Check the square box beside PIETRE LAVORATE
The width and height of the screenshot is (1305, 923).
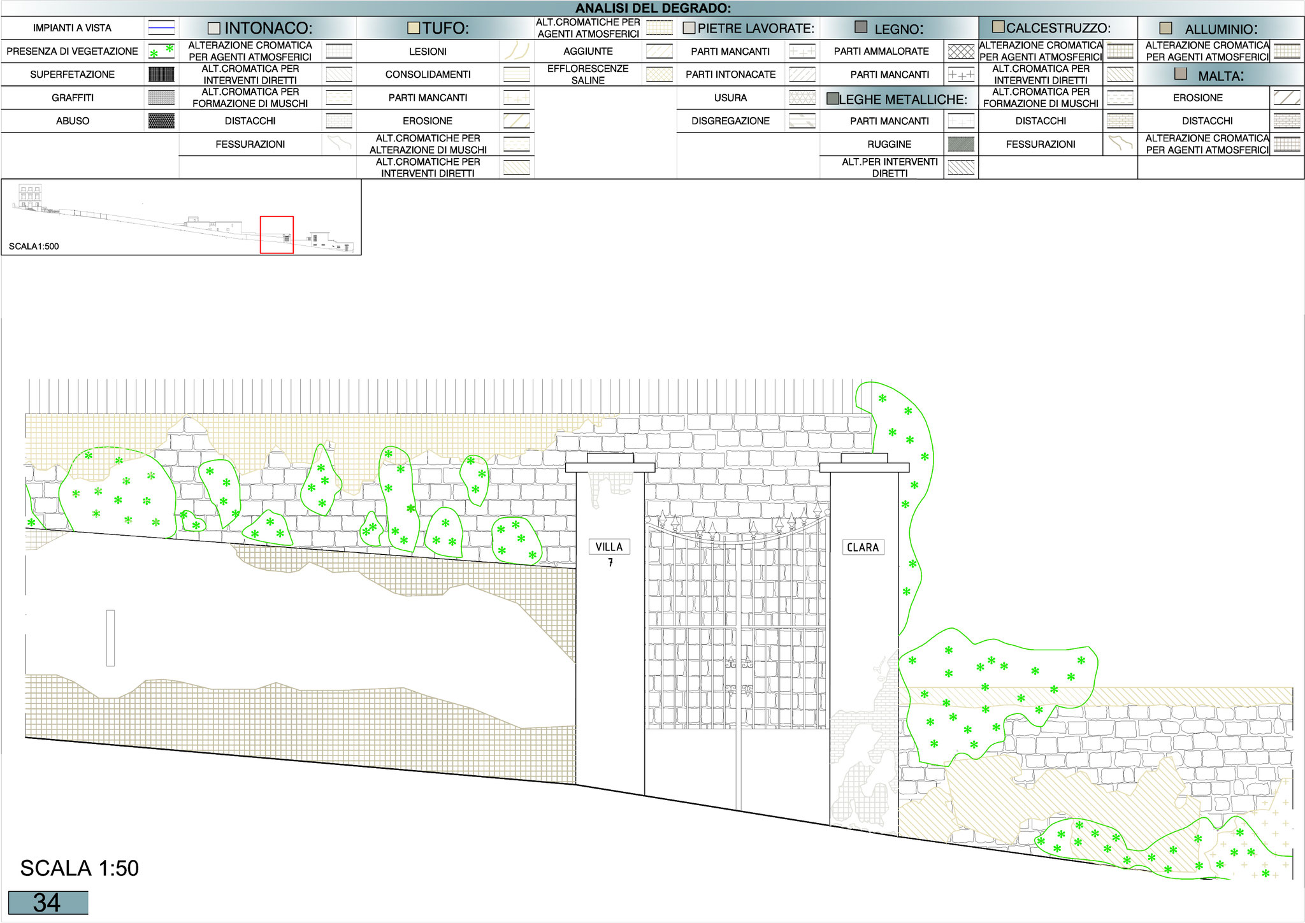(x=689, y=28)
